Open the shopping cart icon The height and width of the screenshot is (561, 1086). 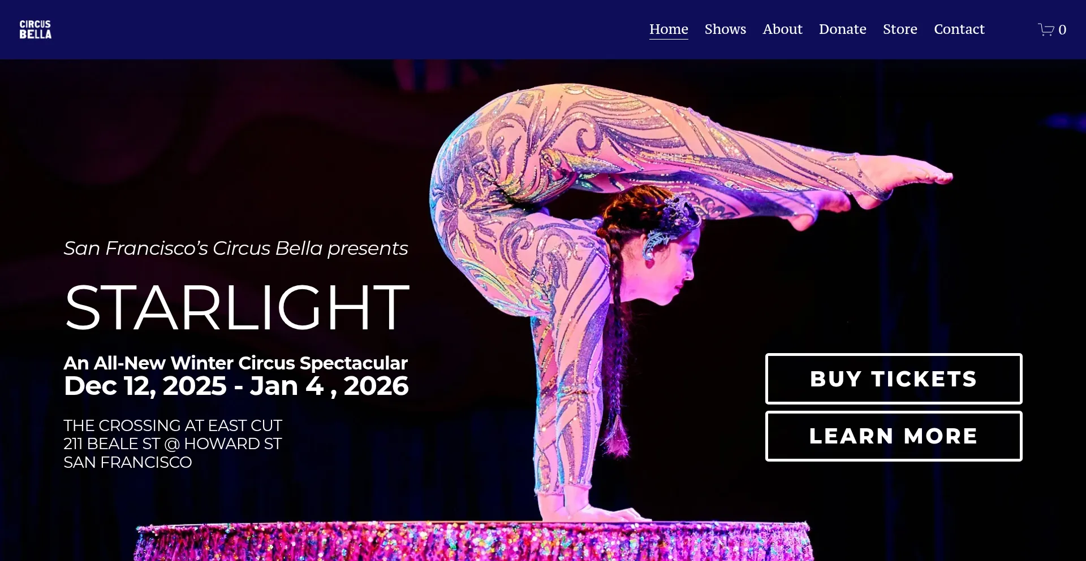click(x=1046, y=29)
